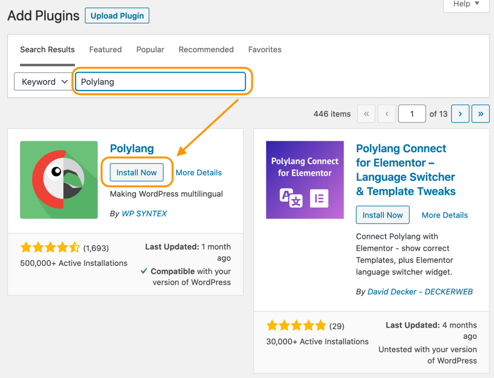Switch to the Favorites tab
The height and width of the screenshot is (378, 494).
click(265, 49)
